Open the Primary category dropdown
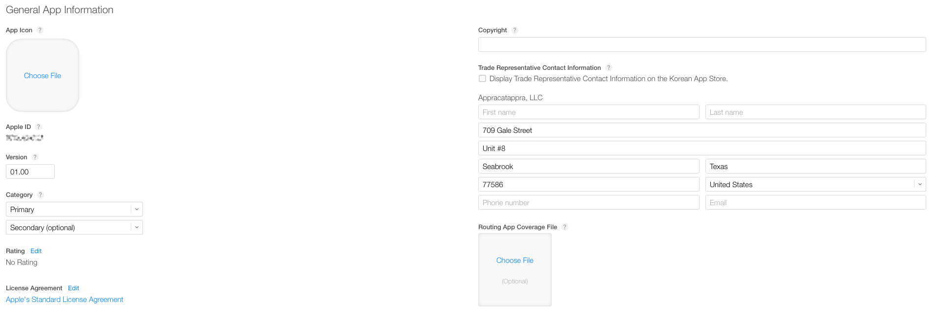The height and width of the screenshot is (323, 935). pyautogui.click(x=74, y=209)
